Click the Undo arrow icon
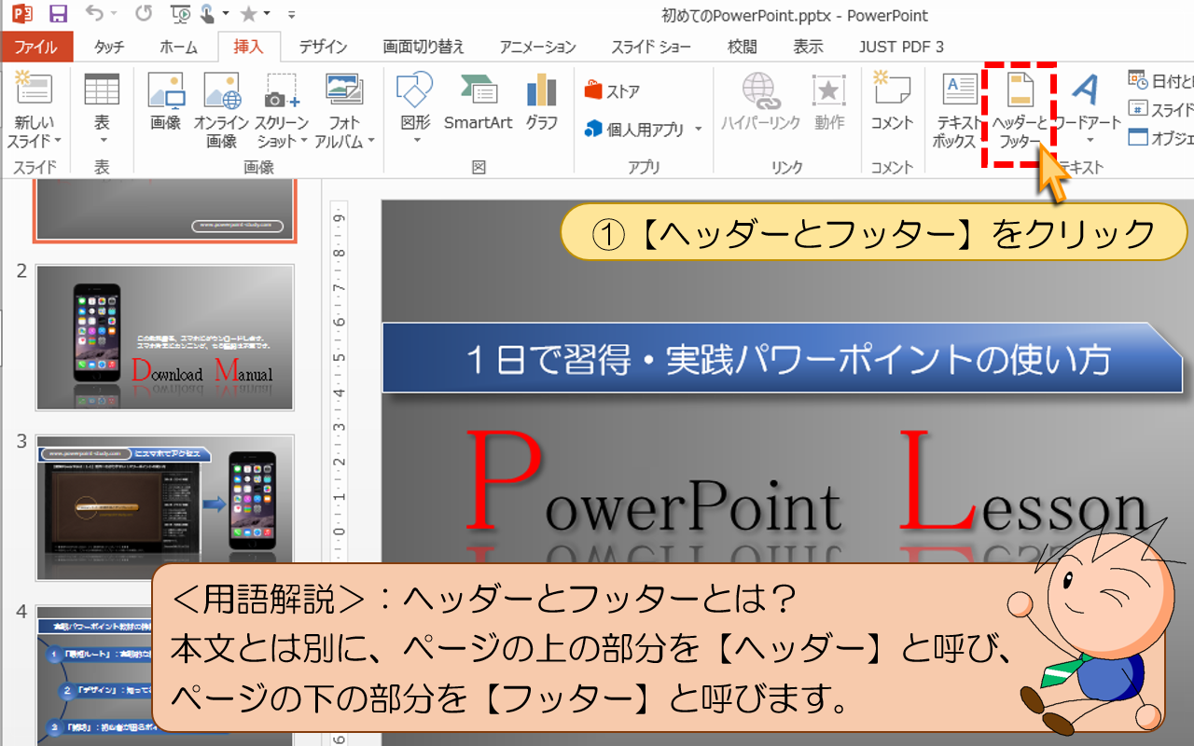This screenshot has height=746, width=1194. click(x=94, y=14)
